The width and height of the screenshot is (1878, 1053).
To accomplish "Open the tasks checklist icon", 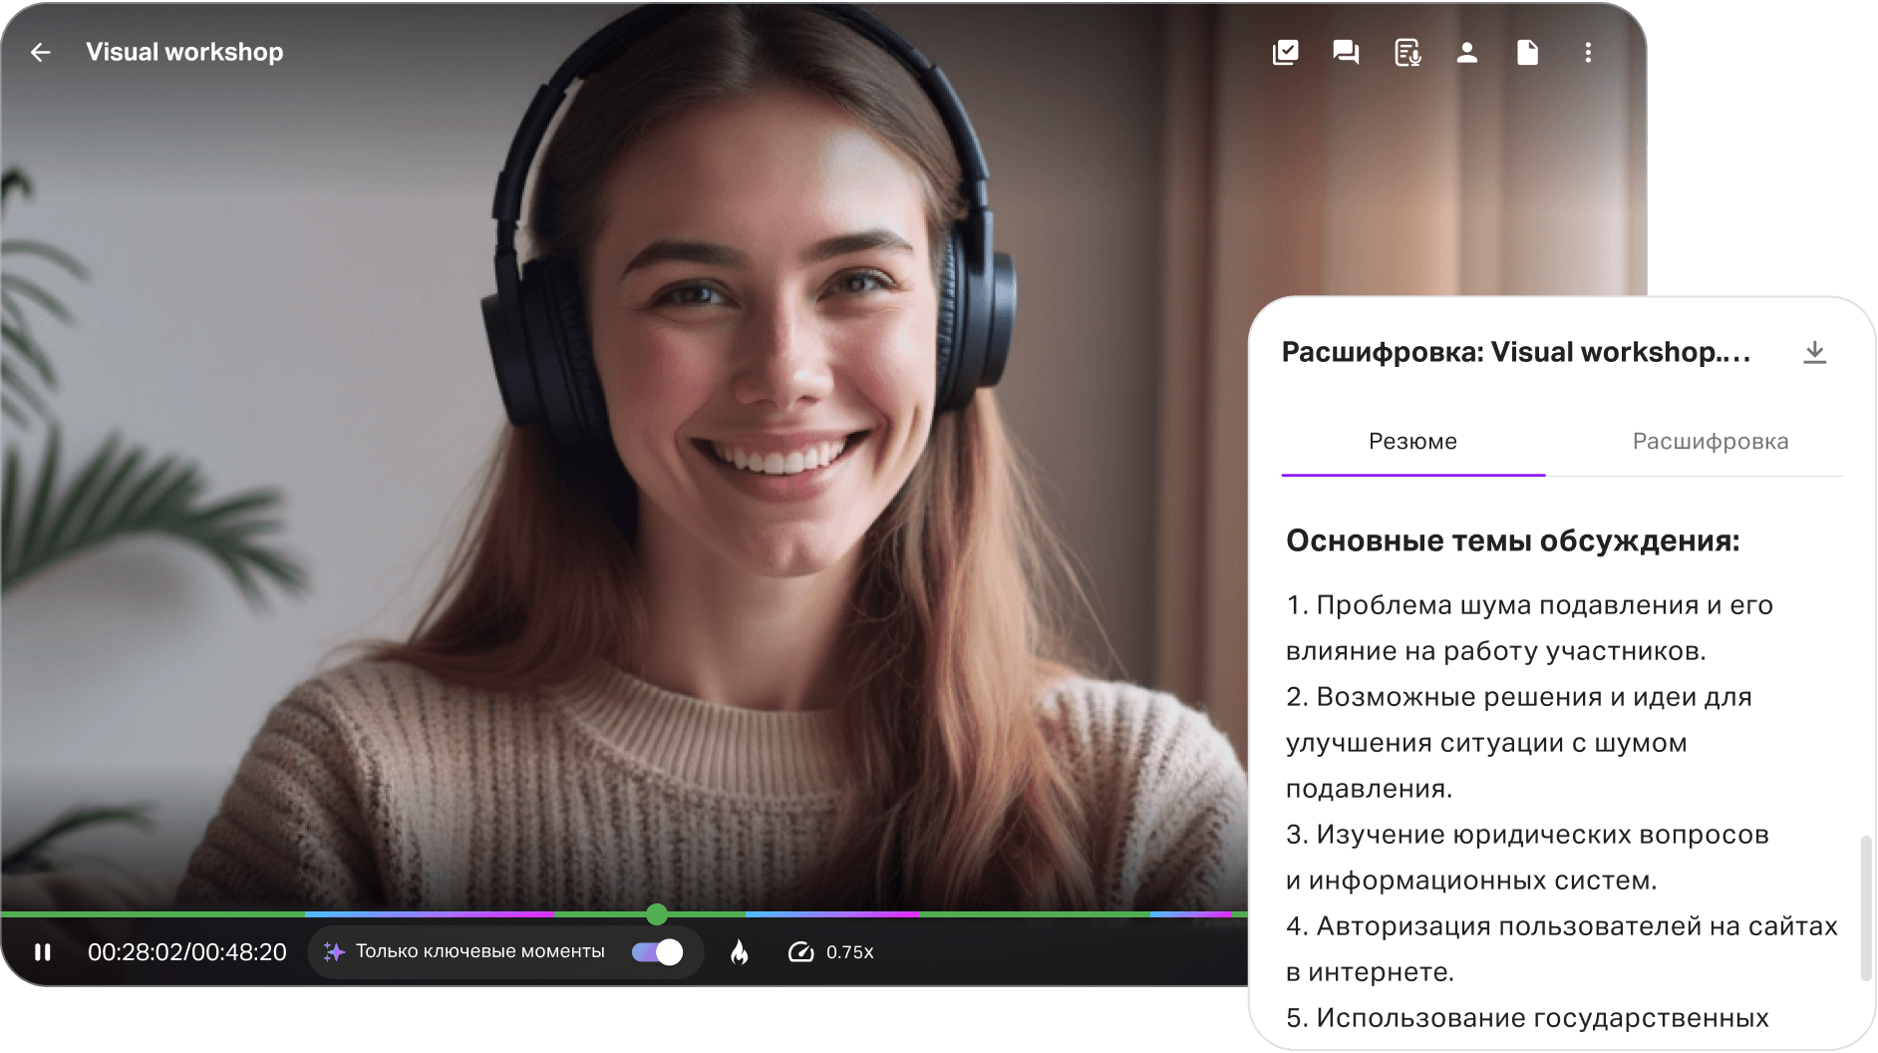I will click(x=1286, y=53).
